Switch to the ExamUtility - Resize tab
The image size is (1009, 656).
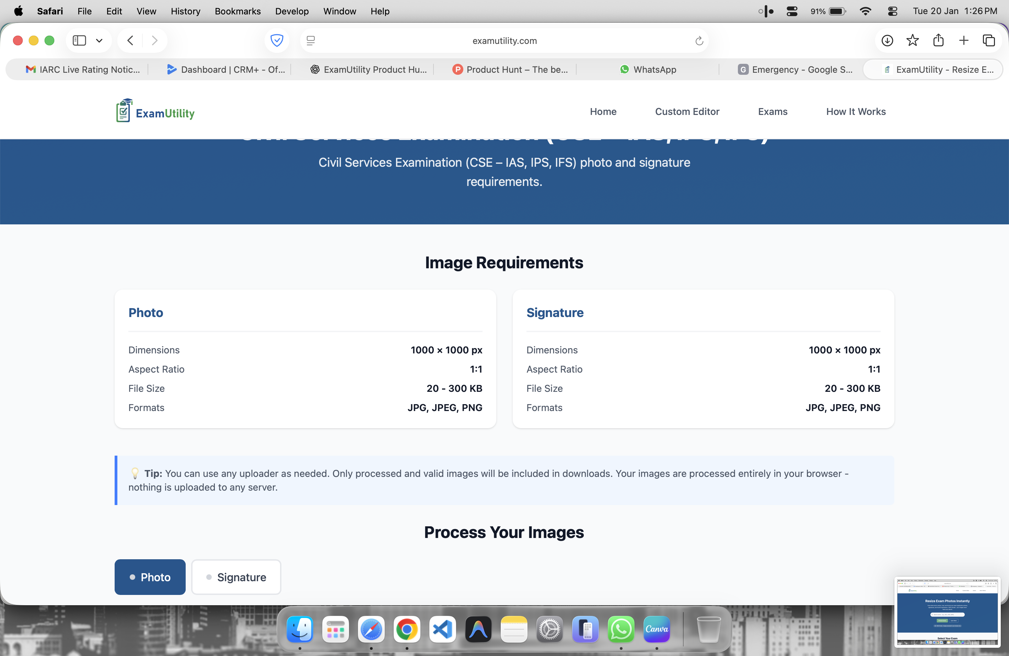(933, 70)
